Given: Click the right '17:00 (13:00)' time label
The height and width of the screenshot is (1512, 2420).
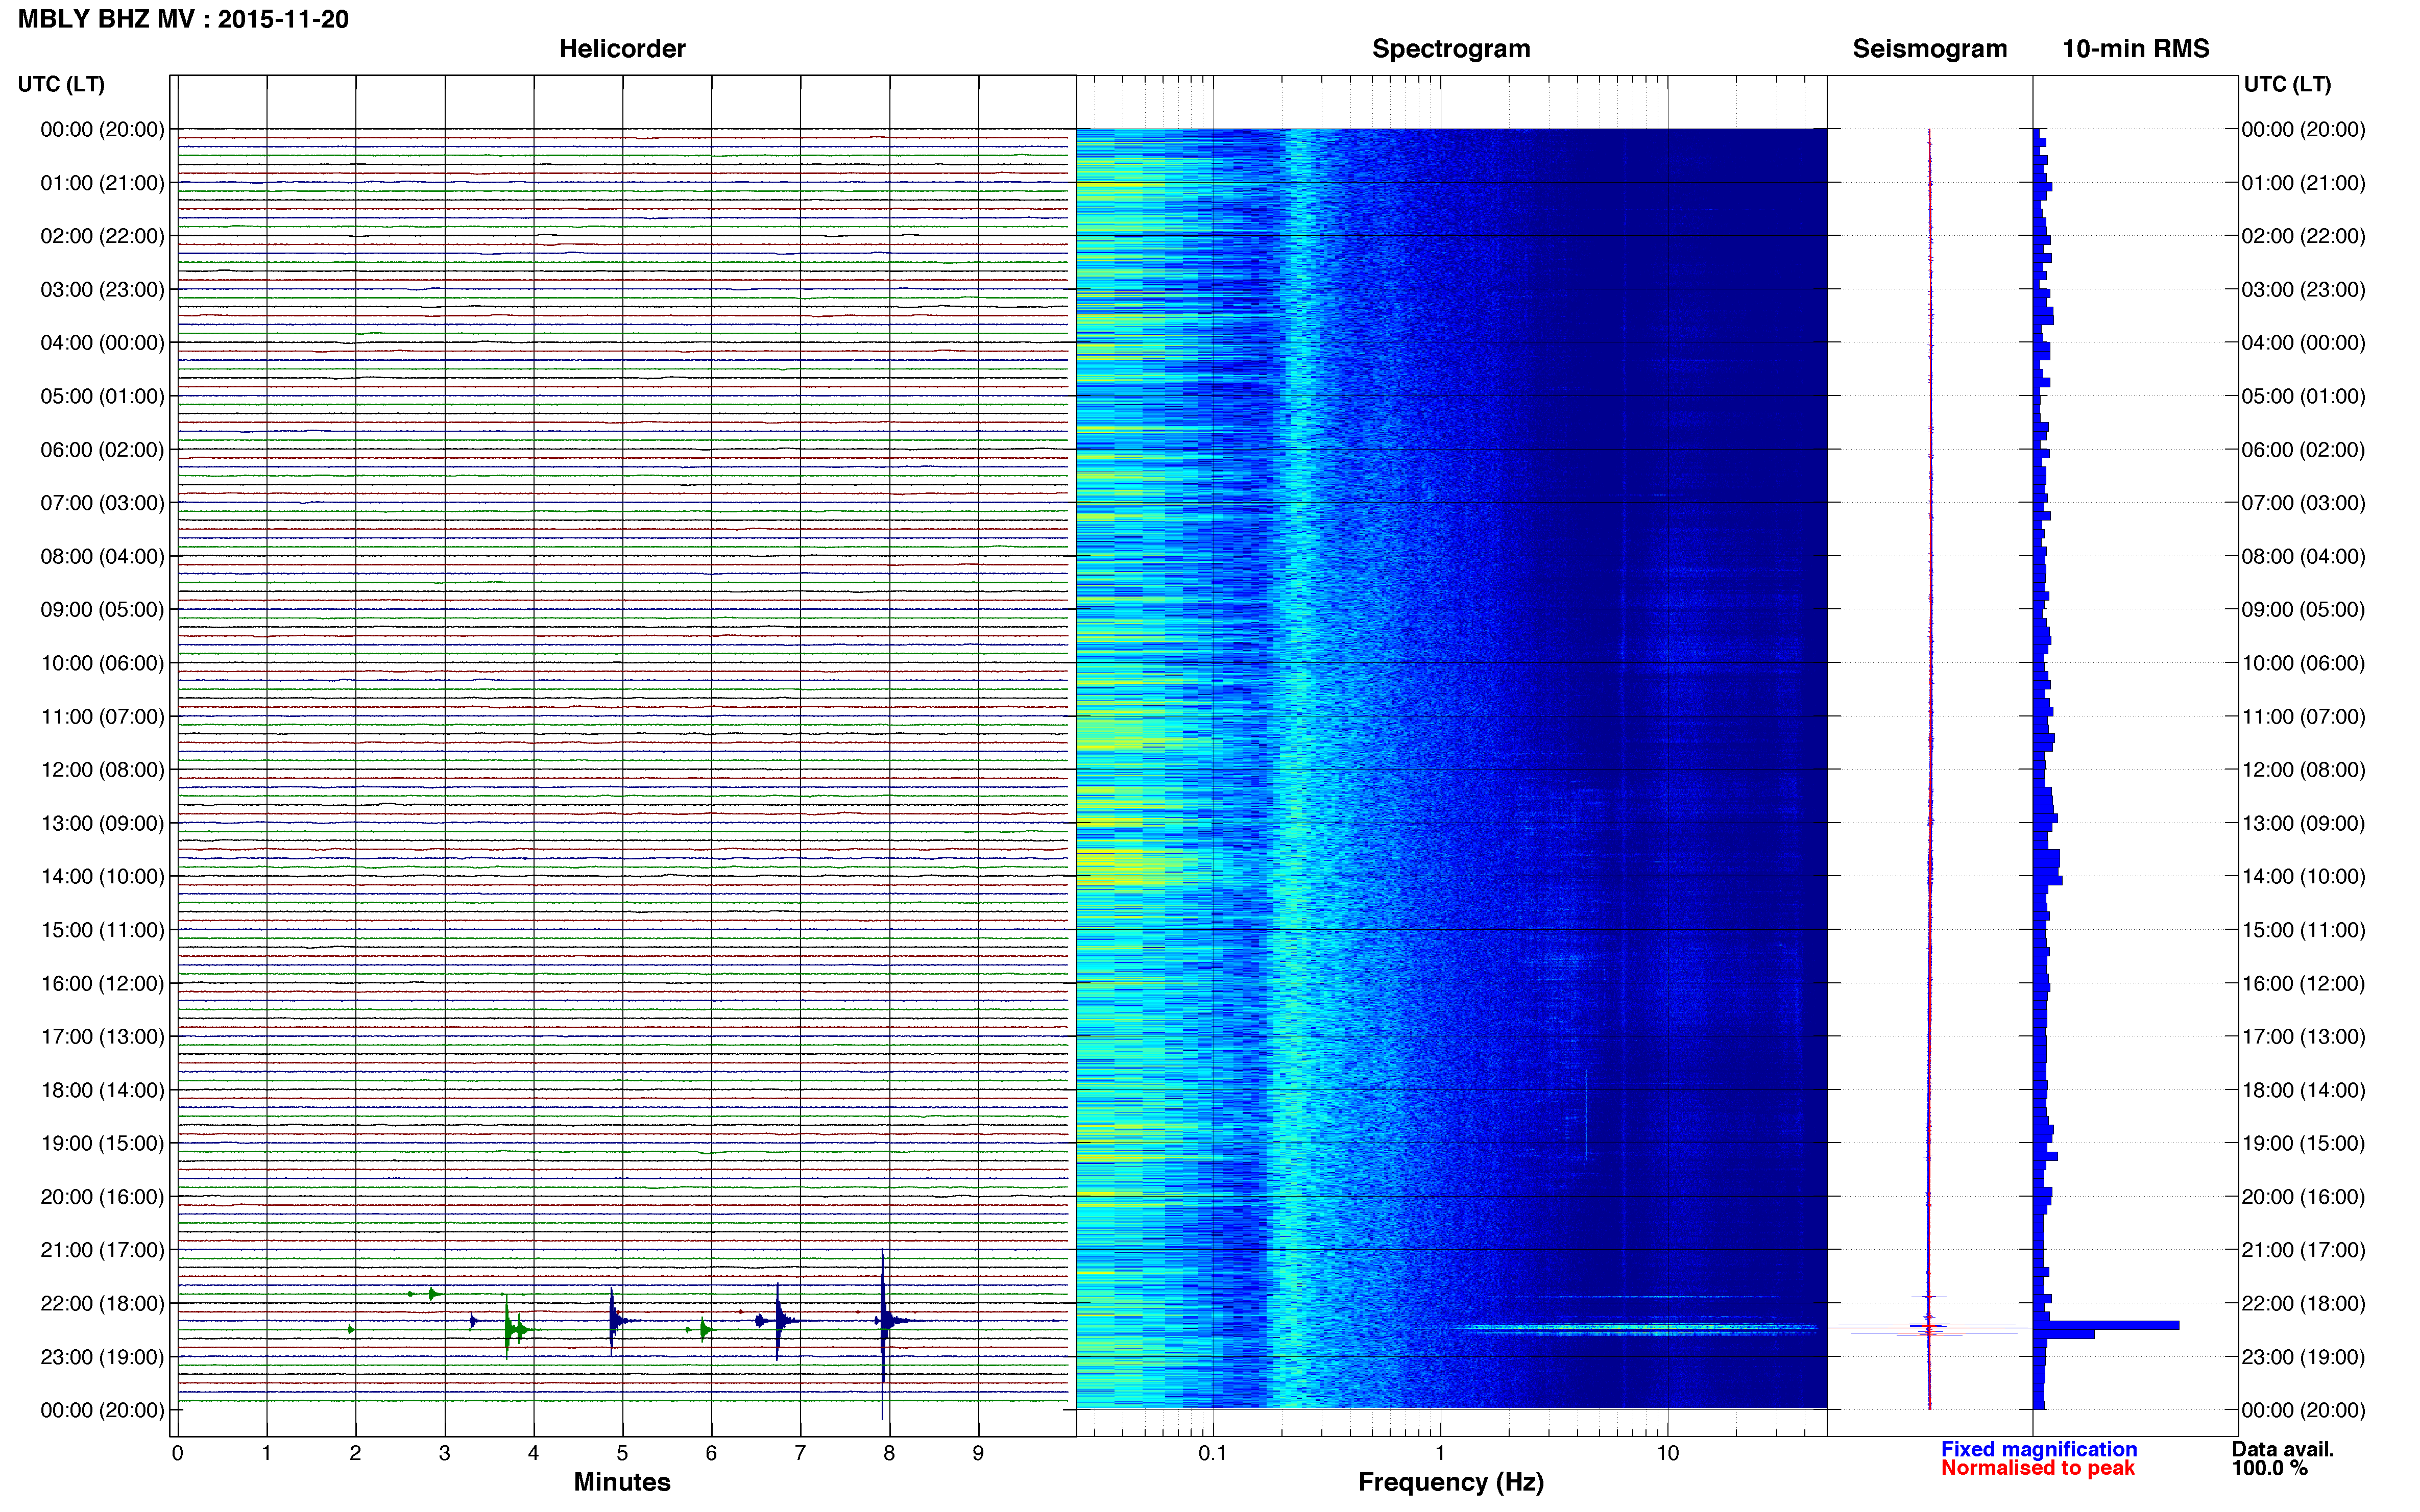Looking at the screenshot, I should pyautogui.click(x=2303, y=1036).
